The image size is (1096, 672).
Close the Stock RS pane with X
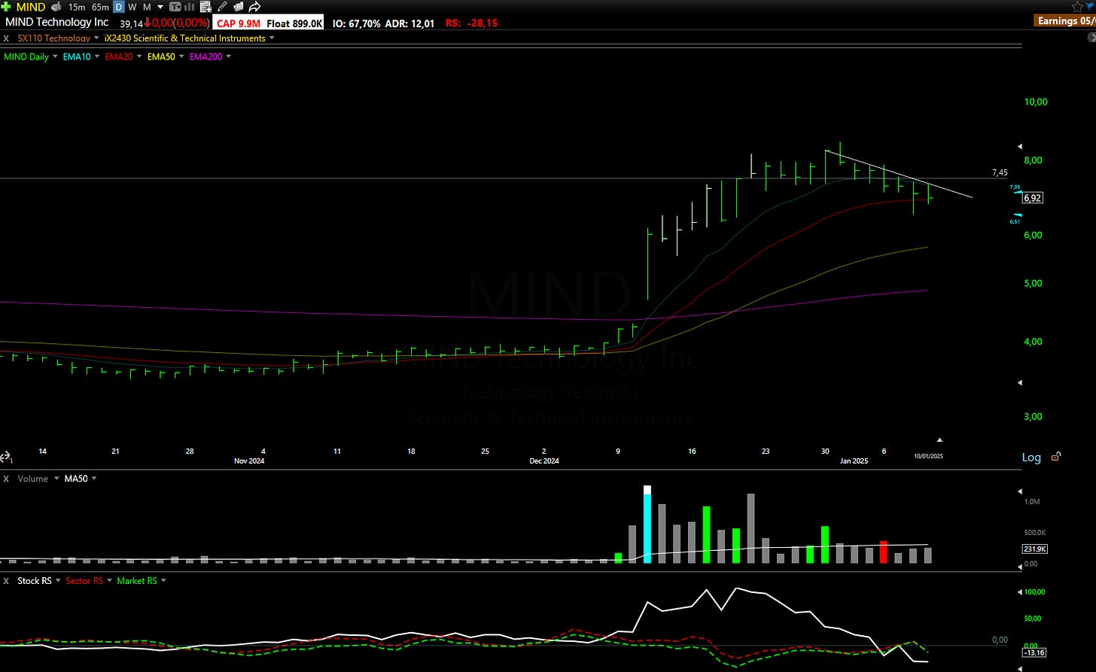click(6, 581)
